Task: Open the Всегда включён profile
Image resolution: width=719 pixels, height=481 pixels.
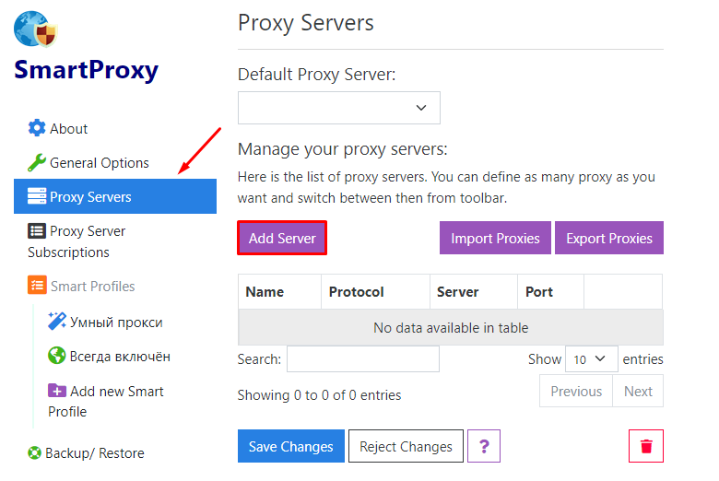Action: [x=120, y=357]
